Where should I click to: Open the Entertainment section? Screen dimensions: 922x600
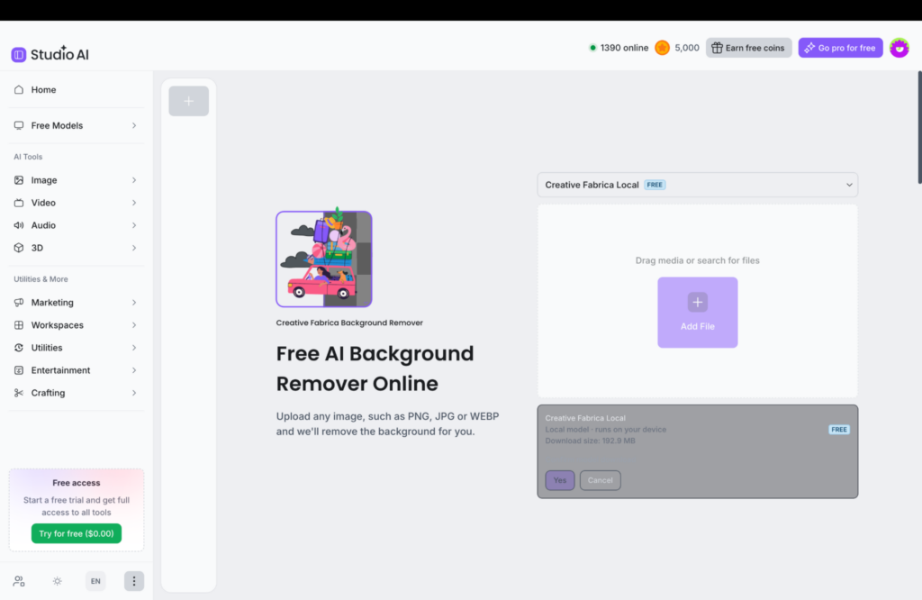coord(76,370)
